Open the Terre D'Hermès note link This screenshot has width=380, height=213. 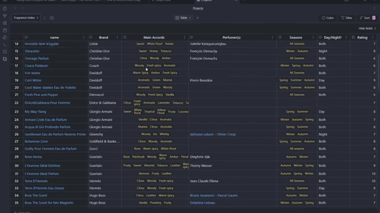pos(36,181)
